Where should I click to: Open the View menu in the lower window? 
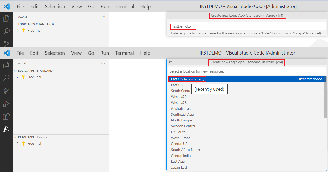pyautogui.click(x=76, y=53)
